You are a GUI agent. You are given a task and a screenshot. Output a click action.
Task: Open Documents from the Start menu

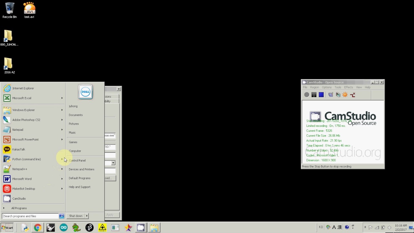coord(76,115)
